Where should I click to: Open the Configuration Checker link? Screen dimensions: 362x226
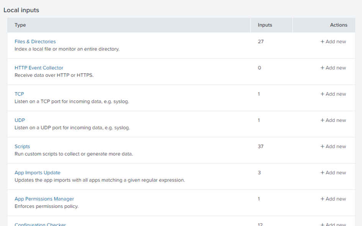40,224
